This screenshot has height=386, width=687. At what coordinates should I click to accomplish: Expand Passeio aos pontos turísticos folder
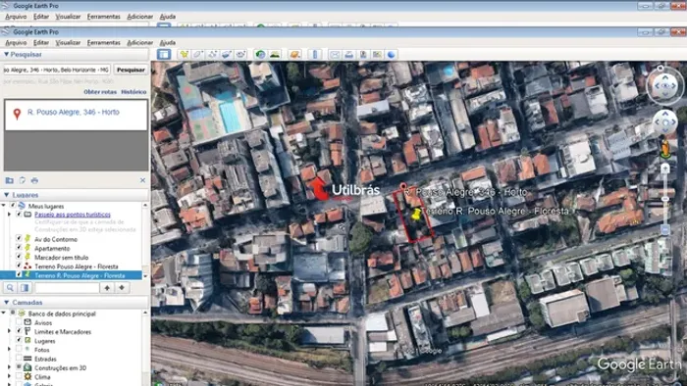pos(9,215)
